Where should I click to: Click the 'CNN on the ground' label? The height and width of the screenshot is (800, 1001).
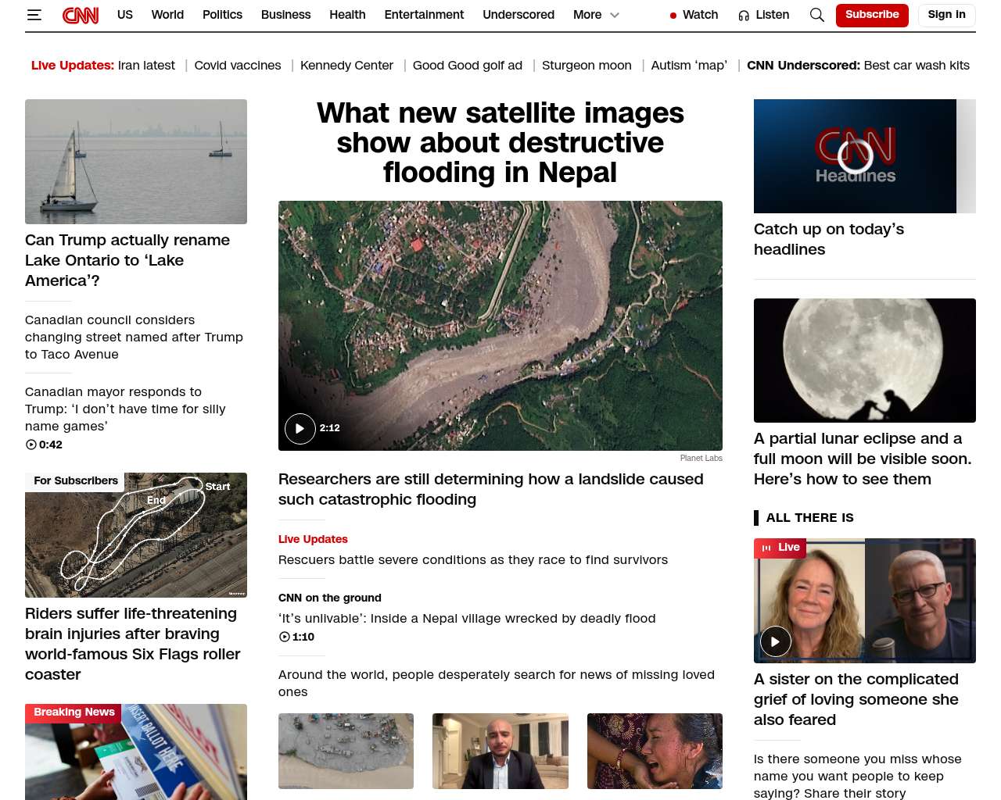point(330,598)
